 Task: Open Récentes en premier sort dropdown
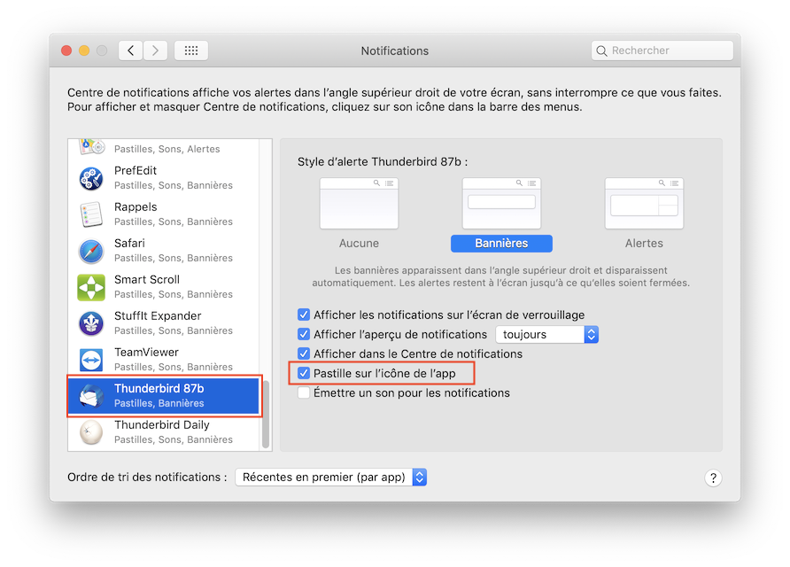(x=330, y=478)
